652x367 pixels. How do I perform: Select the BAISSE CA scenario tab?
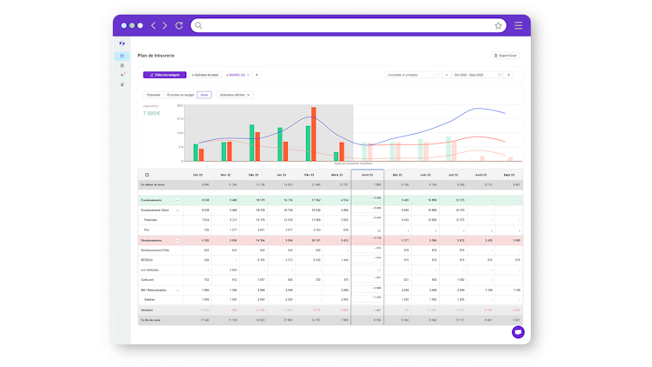click(236, 75)
